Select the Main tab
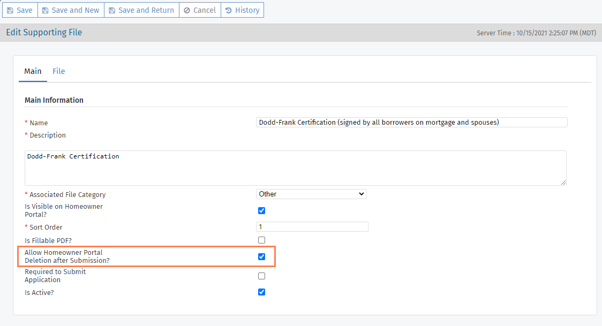The width and height of the screenshot is (602, 326). (33, 71)
